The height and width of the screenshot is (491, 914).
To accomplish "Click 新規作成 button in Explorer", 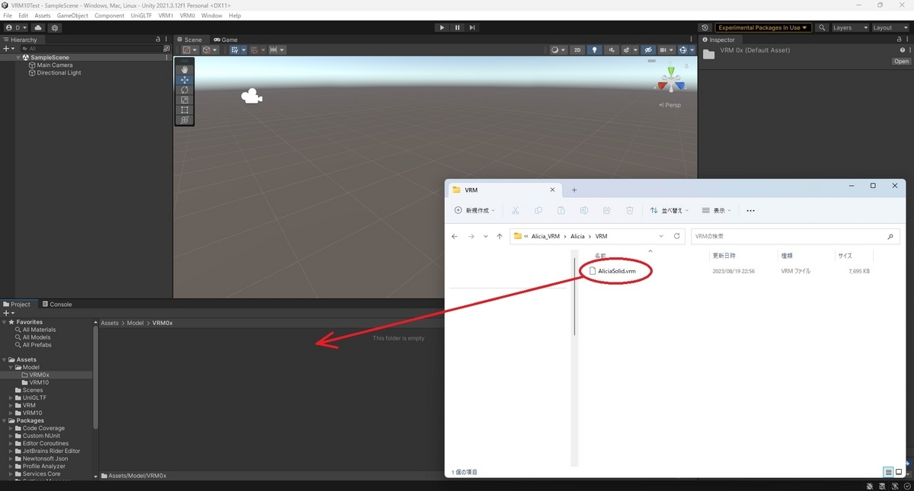I will 475,210.
